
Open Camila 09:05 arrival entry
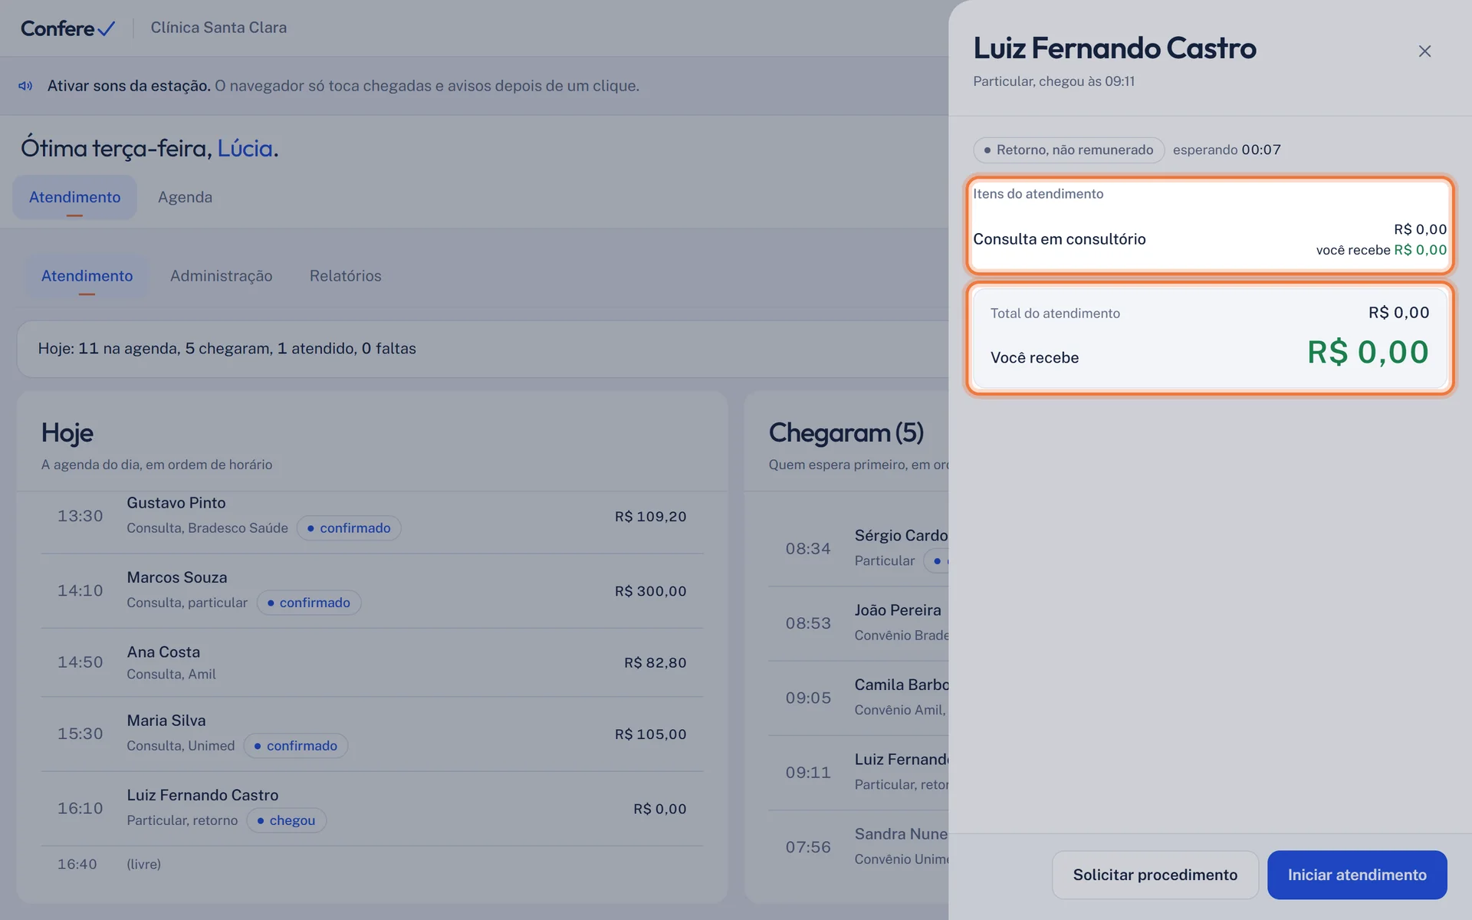859,697
